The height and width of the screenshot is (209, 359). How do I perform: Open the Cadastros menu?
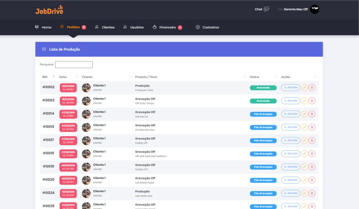pyautogui.click(x=207, y=27)
